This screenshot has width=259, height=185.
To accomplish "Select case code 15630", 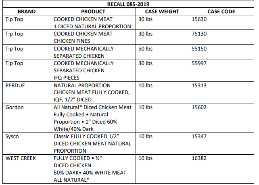I will pos(201,19).
